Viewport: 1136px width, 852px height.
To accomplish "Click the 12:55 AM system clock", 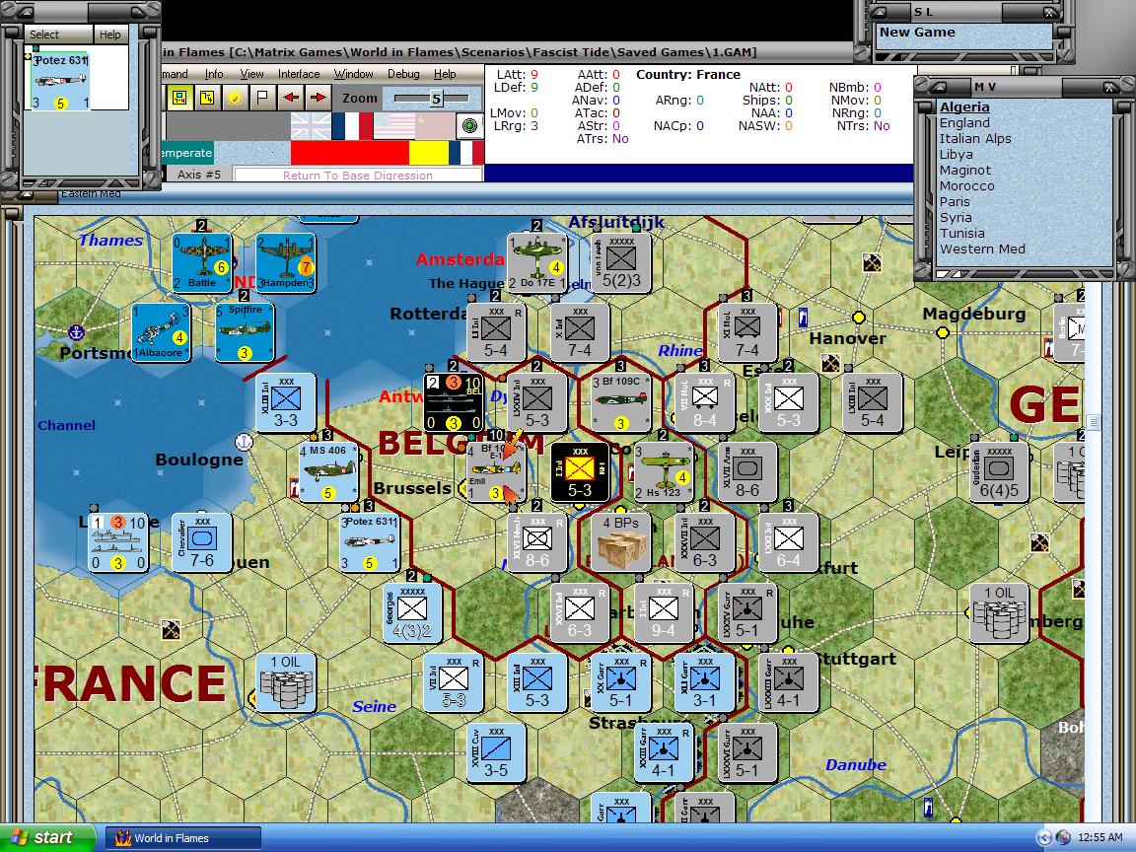I will (x=1100, y=837).
